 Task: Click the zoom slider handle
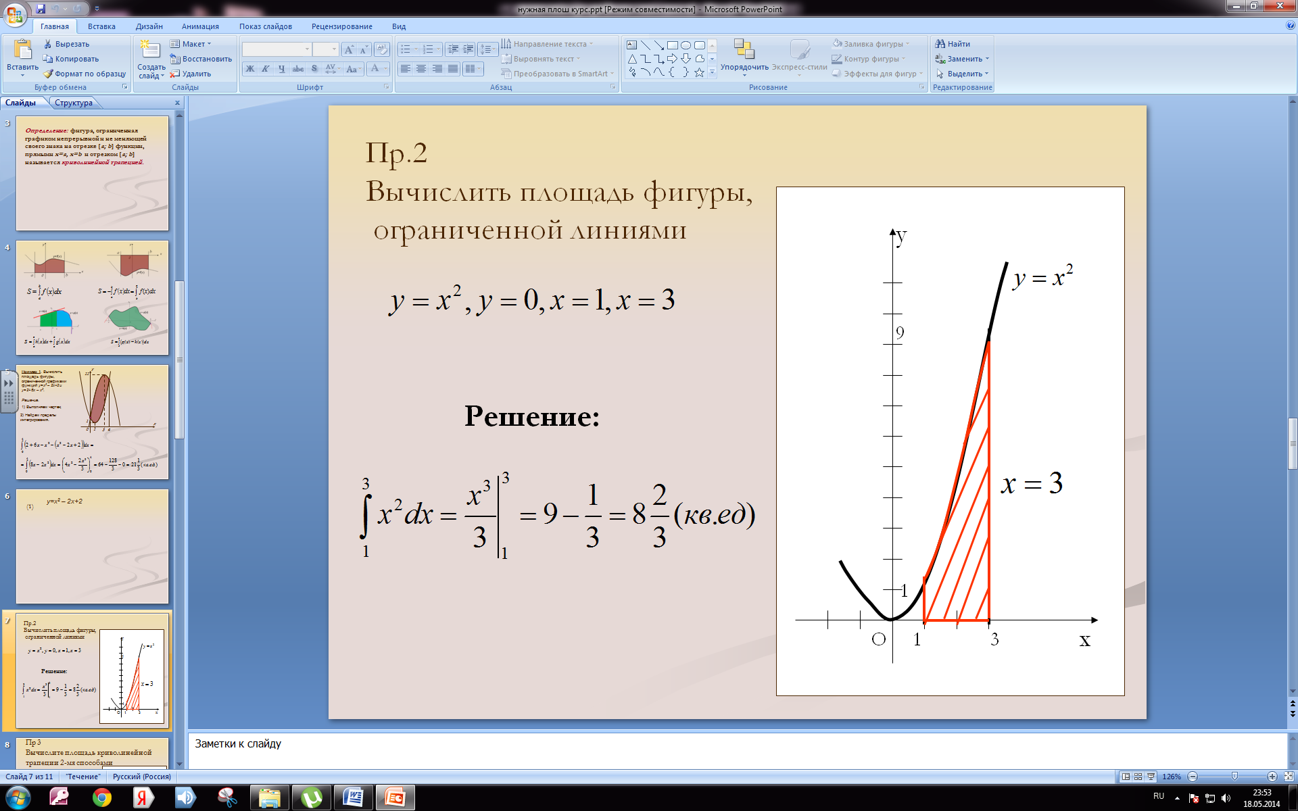point(1234,777)
